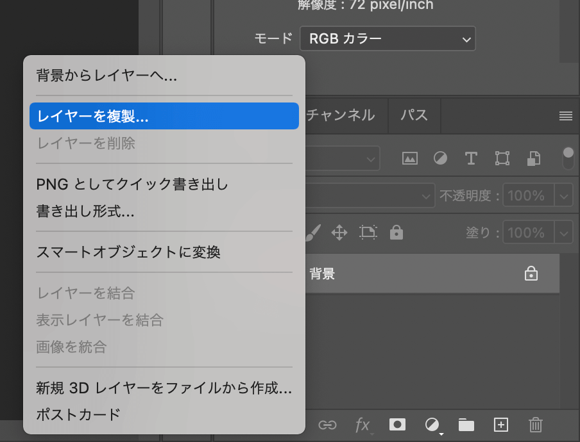The width and height of the screenshot is (580, 442).
Task: Open the Layers panel hamburger menu
Action: [x=566, y=117]
